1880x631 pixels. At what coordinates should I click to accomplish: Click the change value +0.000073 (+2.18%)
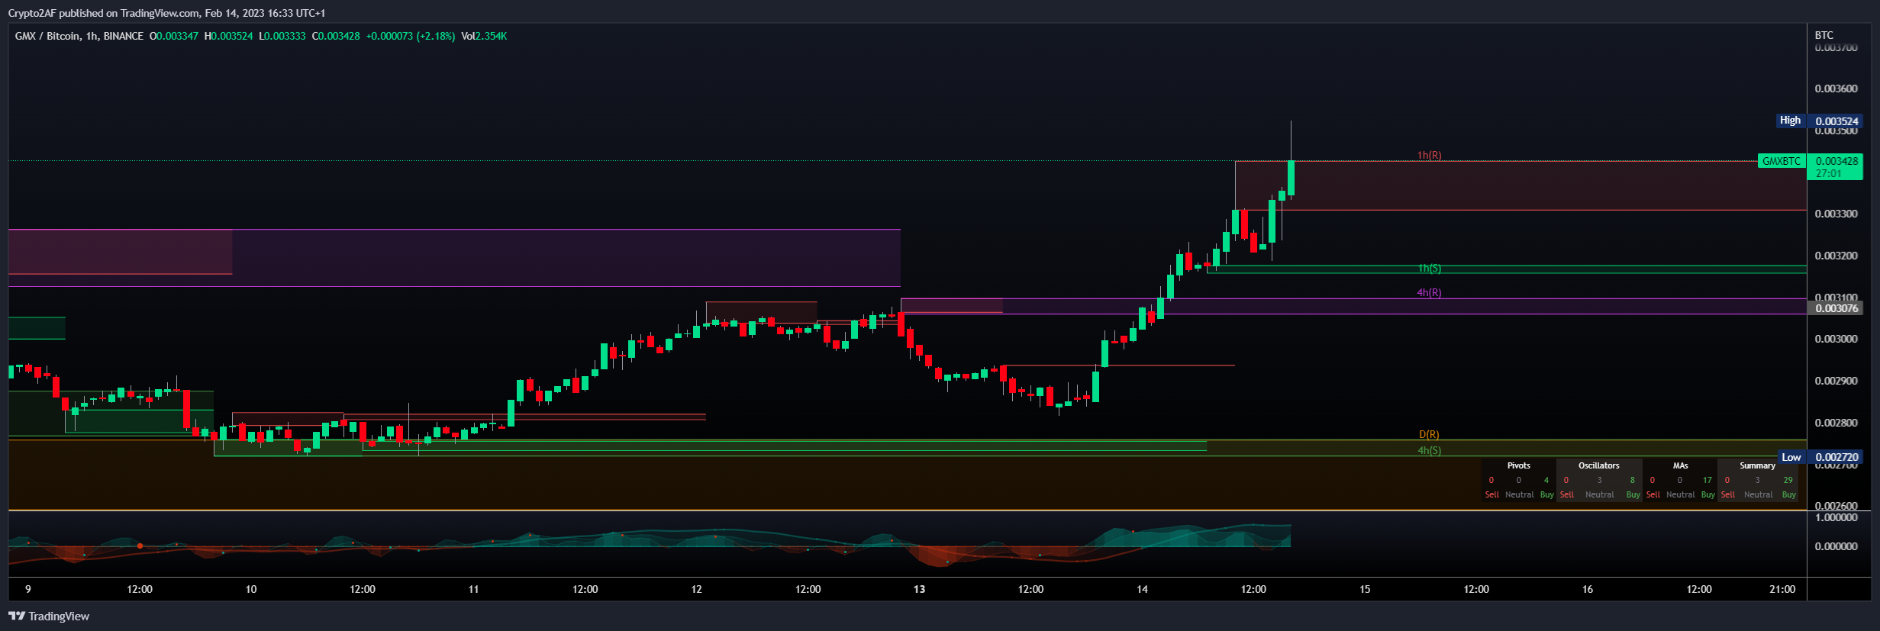point(411,36)
